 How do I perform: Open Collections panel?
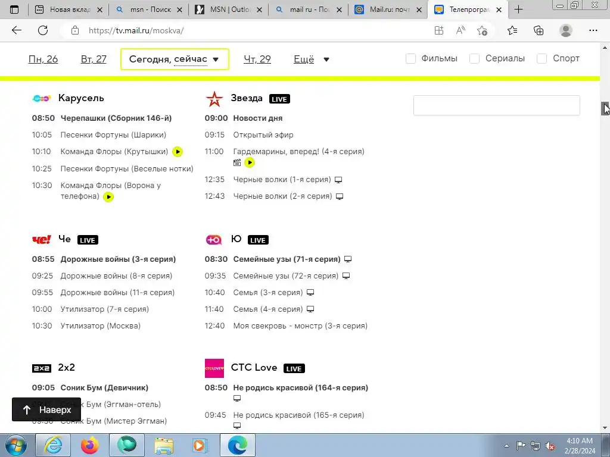click(x=539, y=30)
